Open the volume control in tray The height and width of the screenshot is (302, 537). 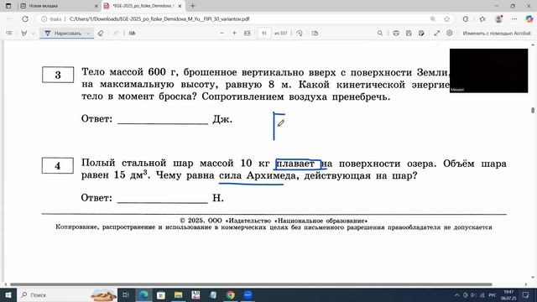coord(473,294)
